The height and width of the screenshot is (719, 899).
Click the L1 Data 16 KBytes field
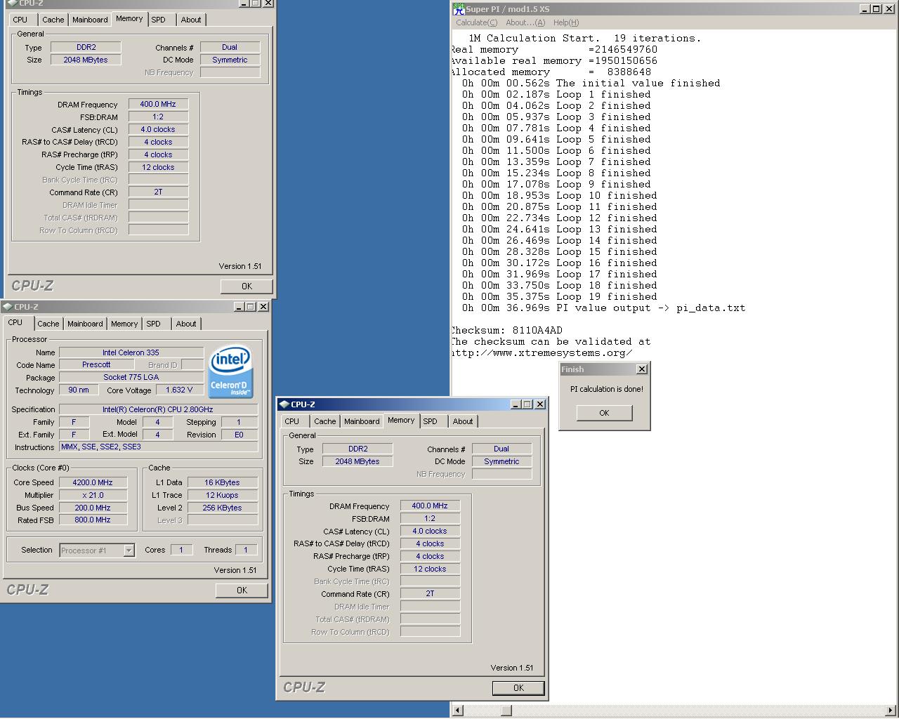(222, 482)
